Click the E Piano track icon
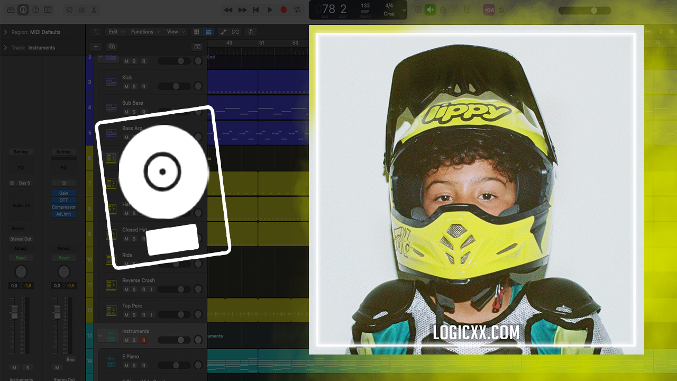Viewport: 677px width, 381px height. (111, 361)
